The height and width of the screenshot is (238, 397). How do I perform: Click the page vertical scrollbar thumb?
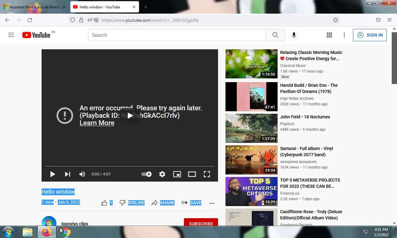pos(394,57)
